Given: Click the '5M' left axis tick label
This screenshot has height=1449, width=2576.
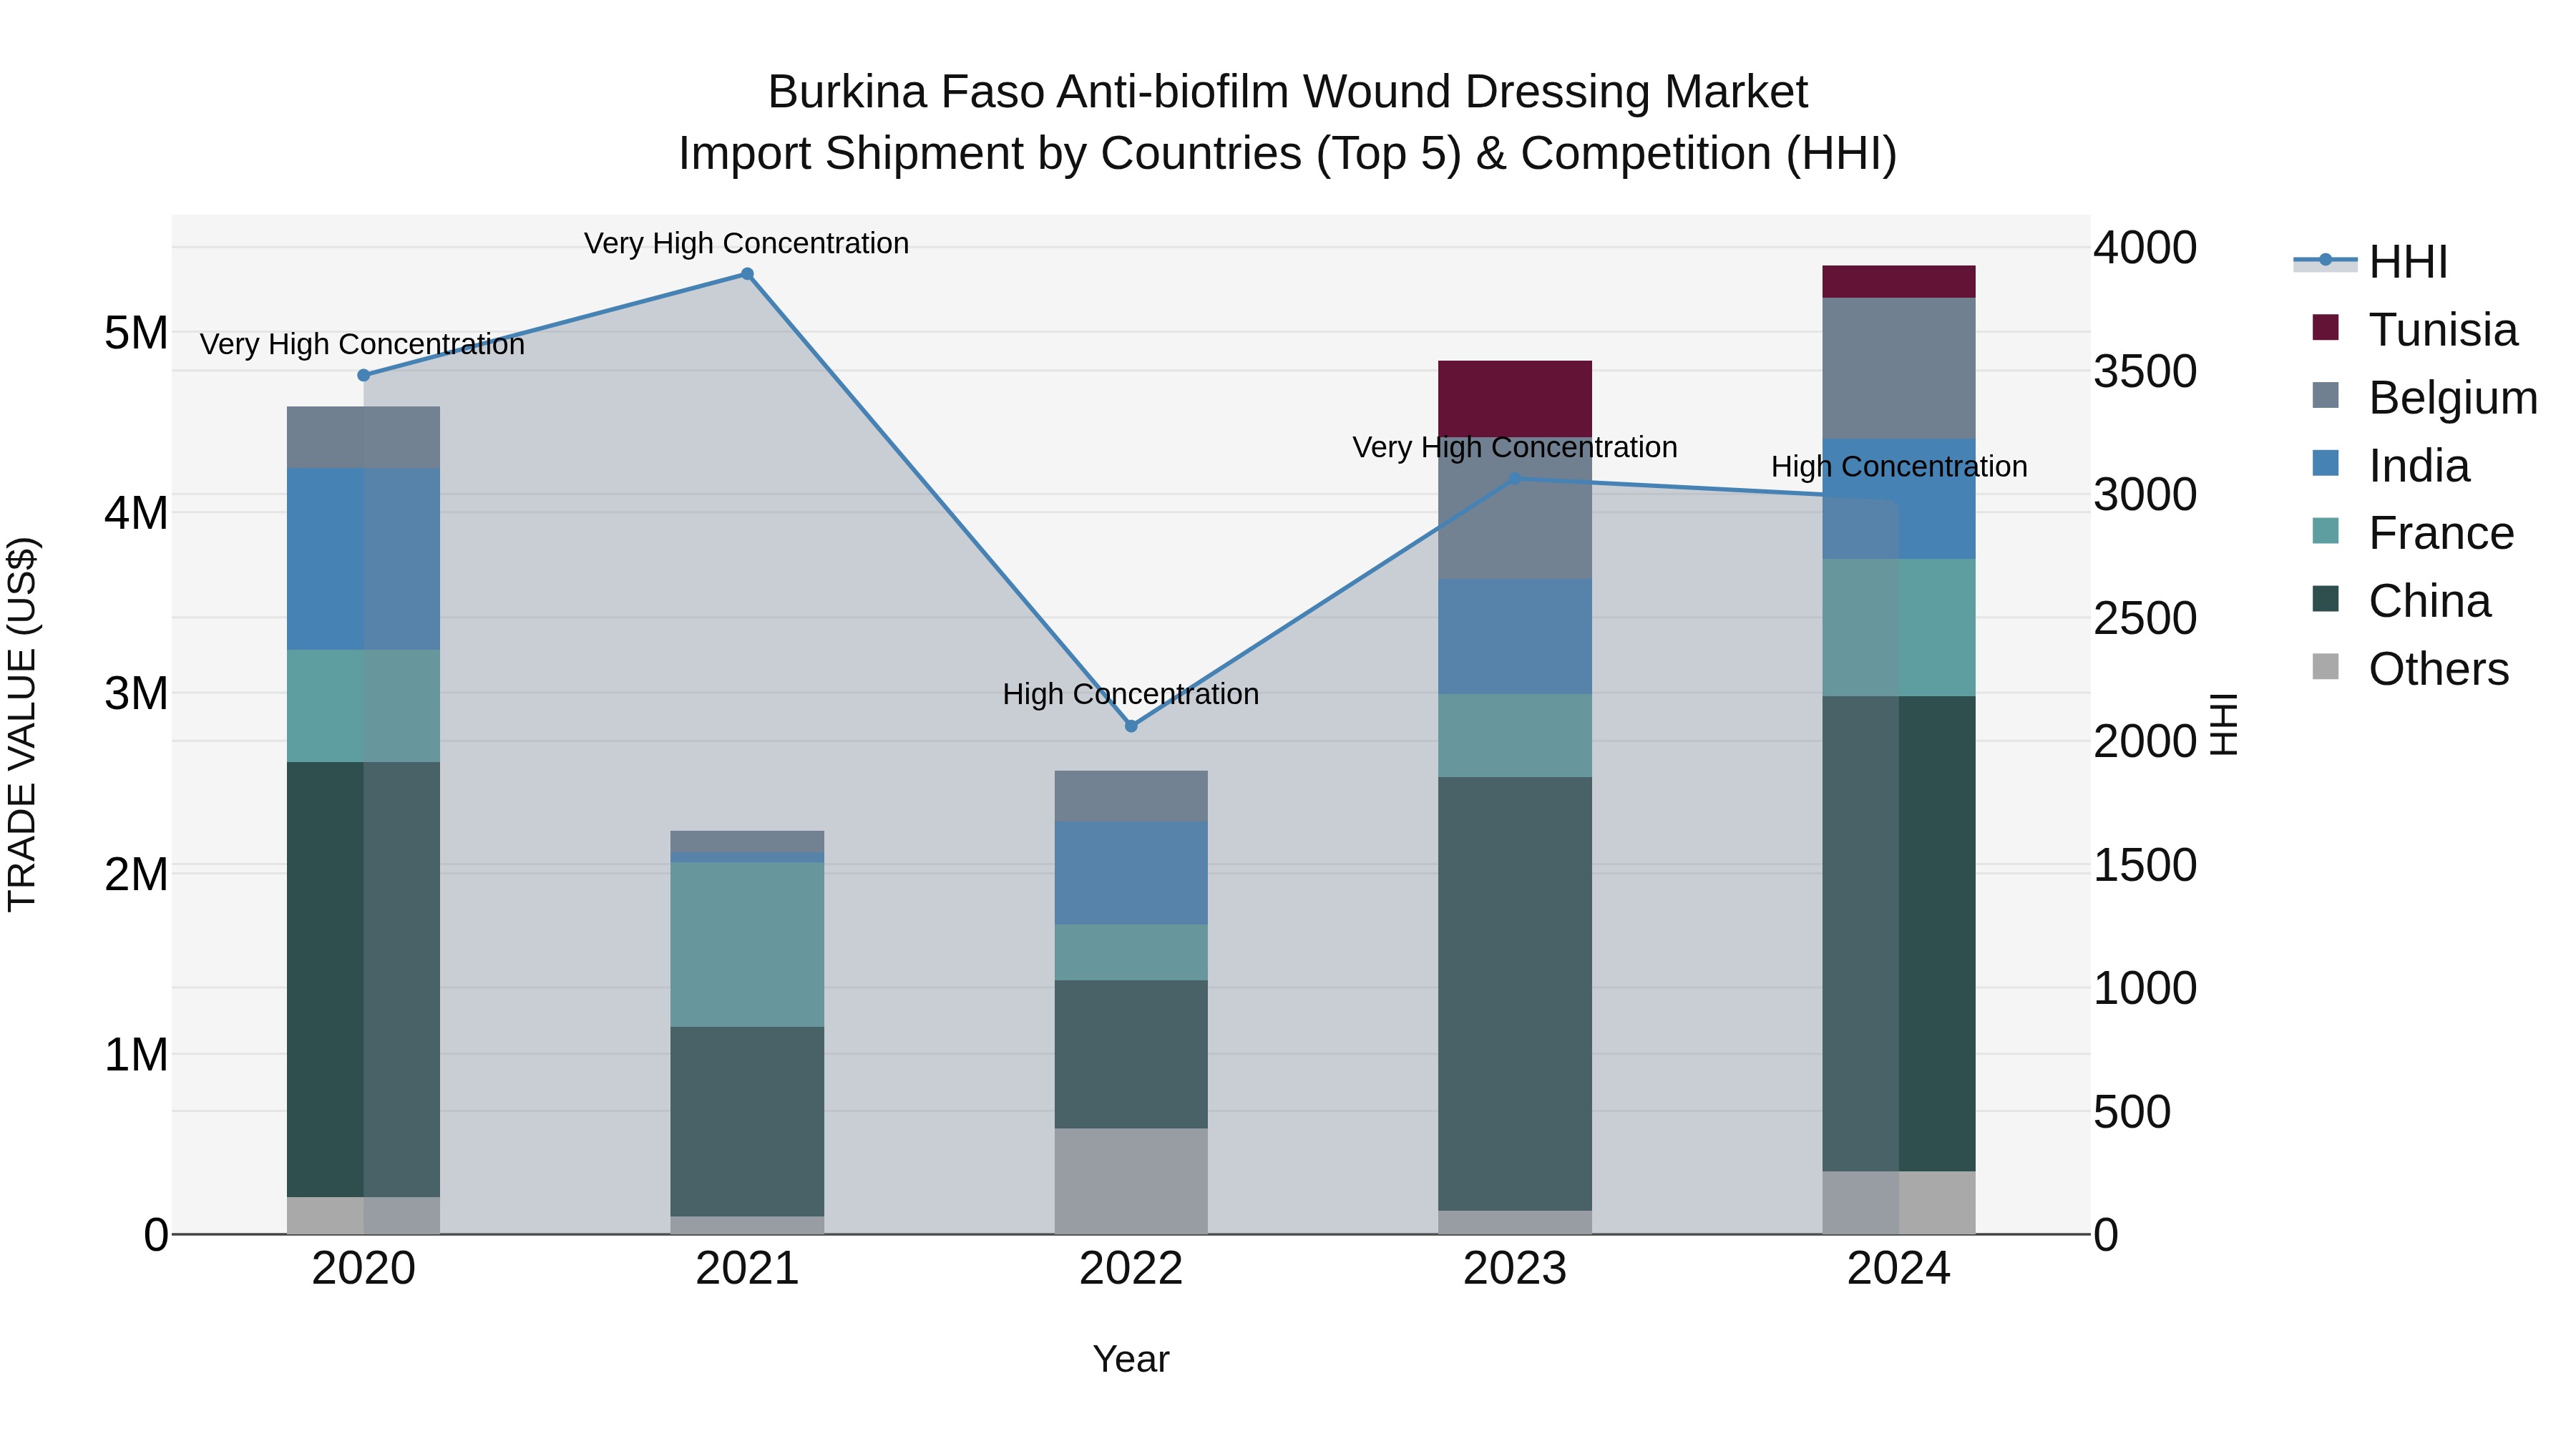Looking at the screenshot, I should pyautogui.click(x=136, y=333).
